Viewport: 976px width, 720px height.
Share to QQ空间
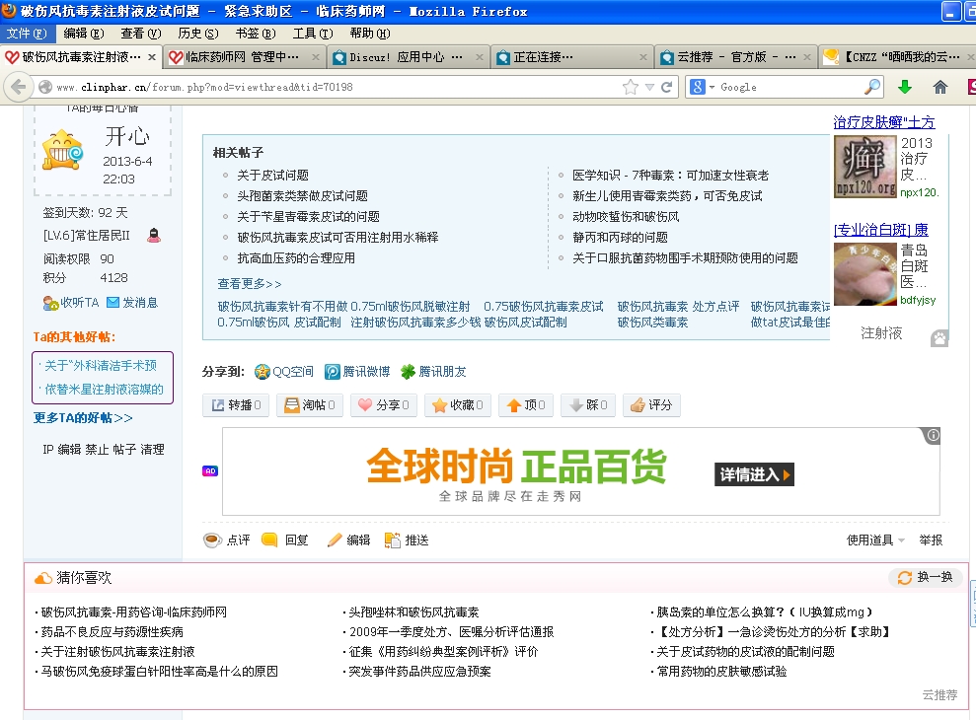(284, 372)
